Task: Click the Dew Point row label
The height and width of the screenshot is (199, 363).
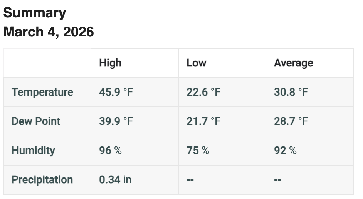Action: (36, 121)
